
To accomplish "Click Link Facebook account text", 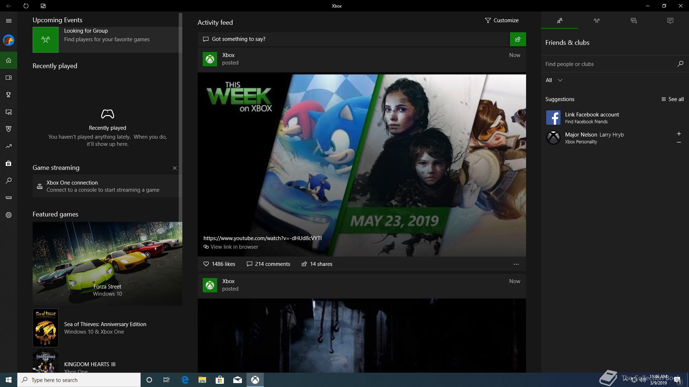I will tap(592, 115).
